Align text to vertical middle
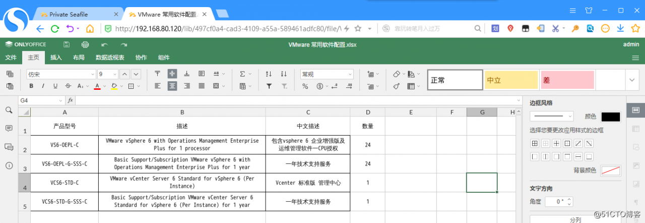 coord(172,74)
